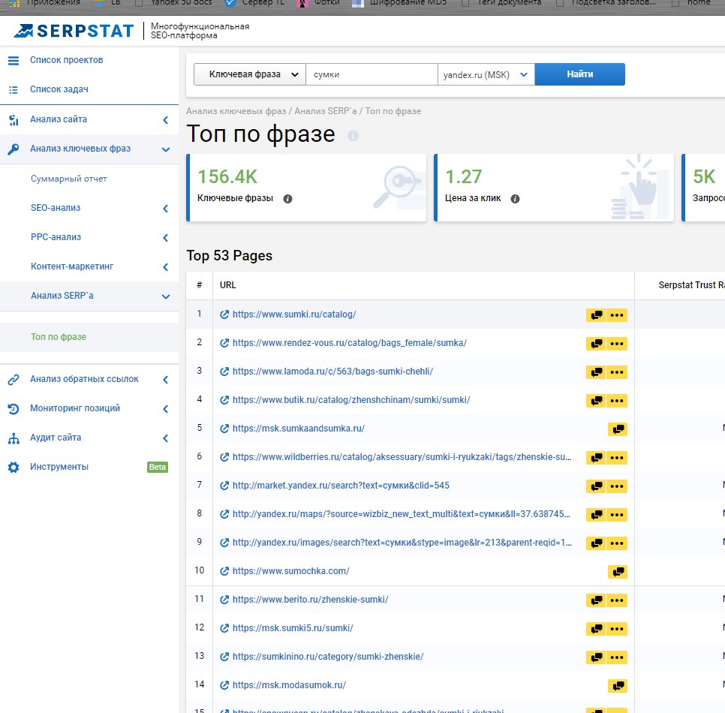Click external link icon for msk.sumki5.ru row
Viewport: 725px width, 713px height.
tap(224, 628)
